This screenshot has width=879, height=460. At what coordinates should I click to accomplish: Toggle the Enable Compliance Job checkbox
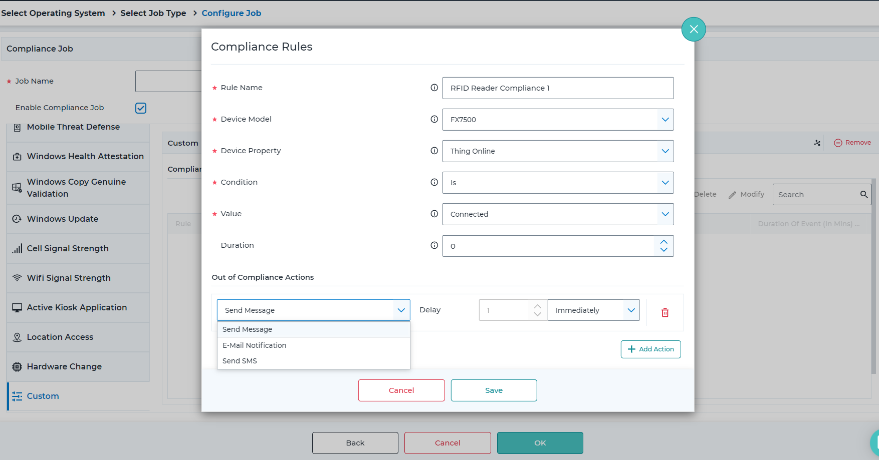click(141, 108)
